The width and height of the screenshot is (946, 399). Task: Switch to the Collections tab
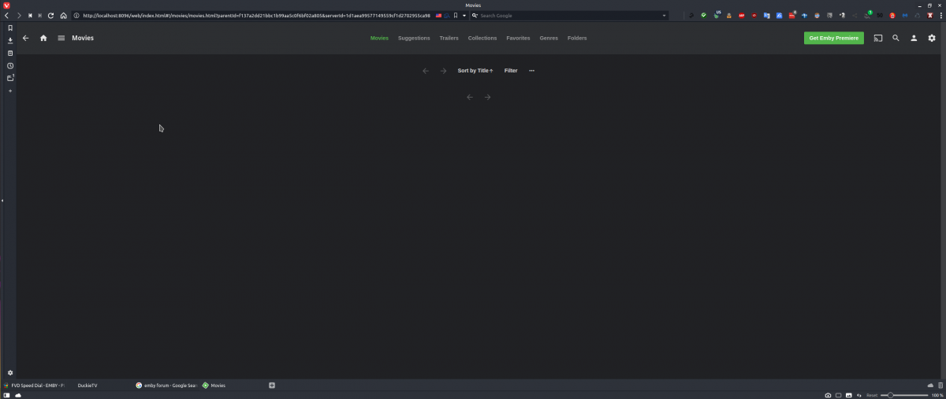pos(482,38)
